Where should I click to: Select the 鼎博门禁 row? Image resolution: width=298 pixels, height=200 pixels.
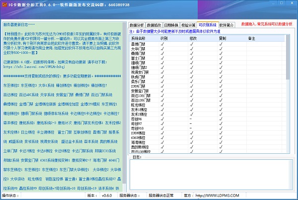click(x=207, y=53)
